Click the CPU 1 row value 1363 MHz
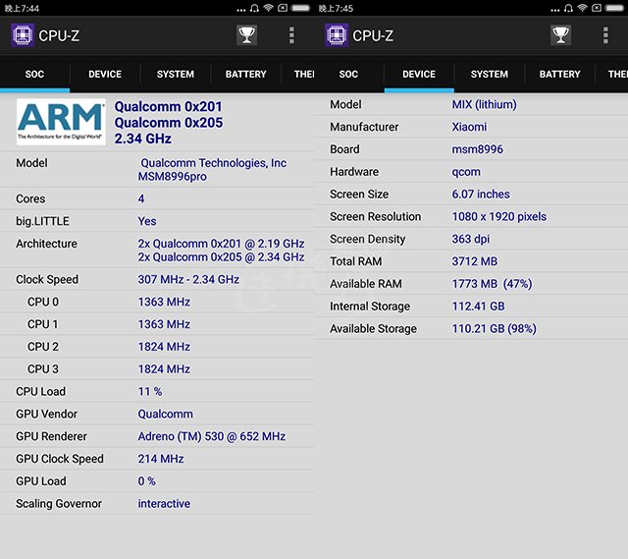The height and width of the screenshot is (559, 628). point(164,324)
